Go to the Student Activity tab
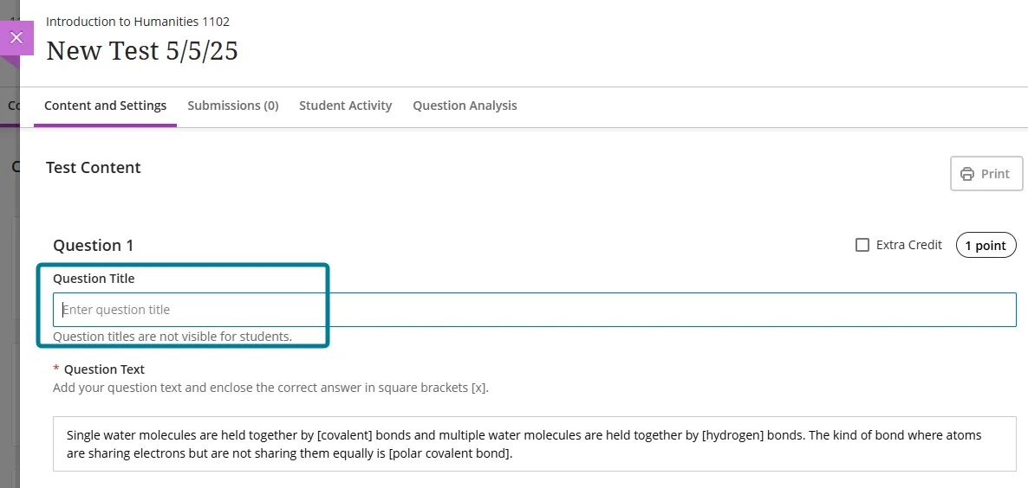This screenshot has height=488, width=1028. (x=345, y=106)
